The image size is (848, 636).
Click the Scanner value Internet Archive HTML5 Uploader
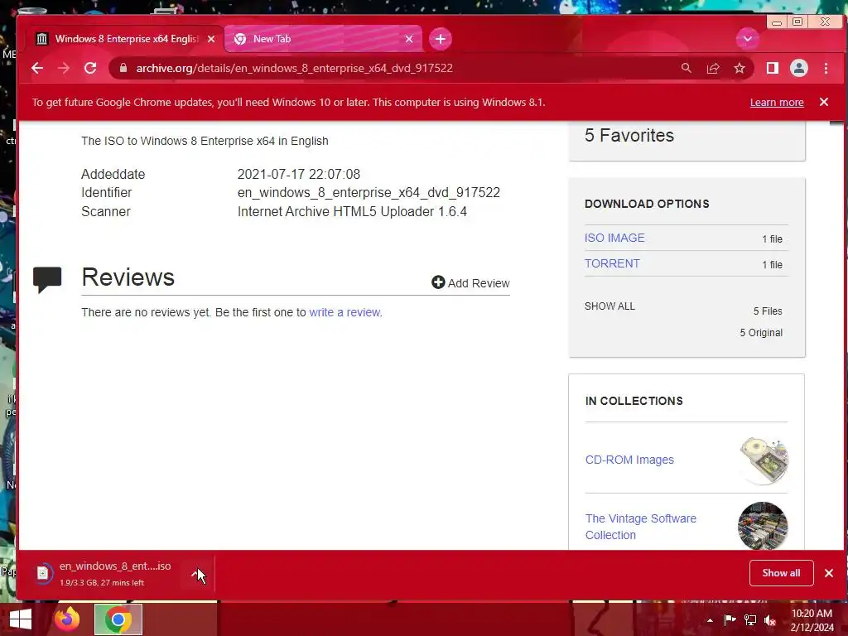(x=352, y=211)
